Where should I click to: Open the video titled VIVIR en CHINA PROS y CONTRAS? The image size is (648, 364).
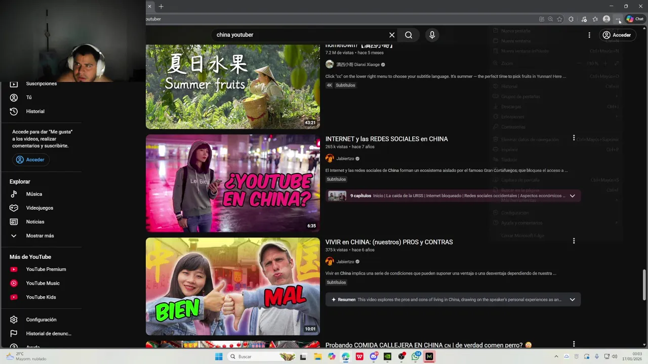pos(389,242)
